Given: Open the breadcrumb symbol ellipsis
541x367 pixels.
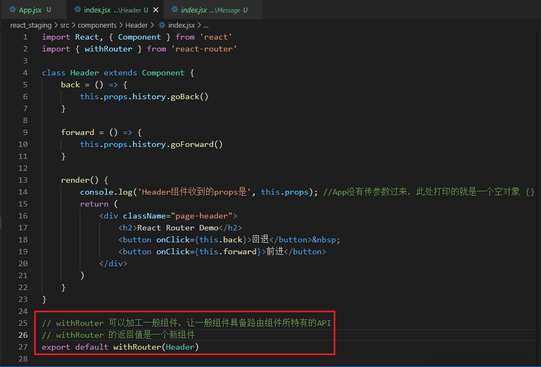Looking at the screenshot, I should [206, 25].
